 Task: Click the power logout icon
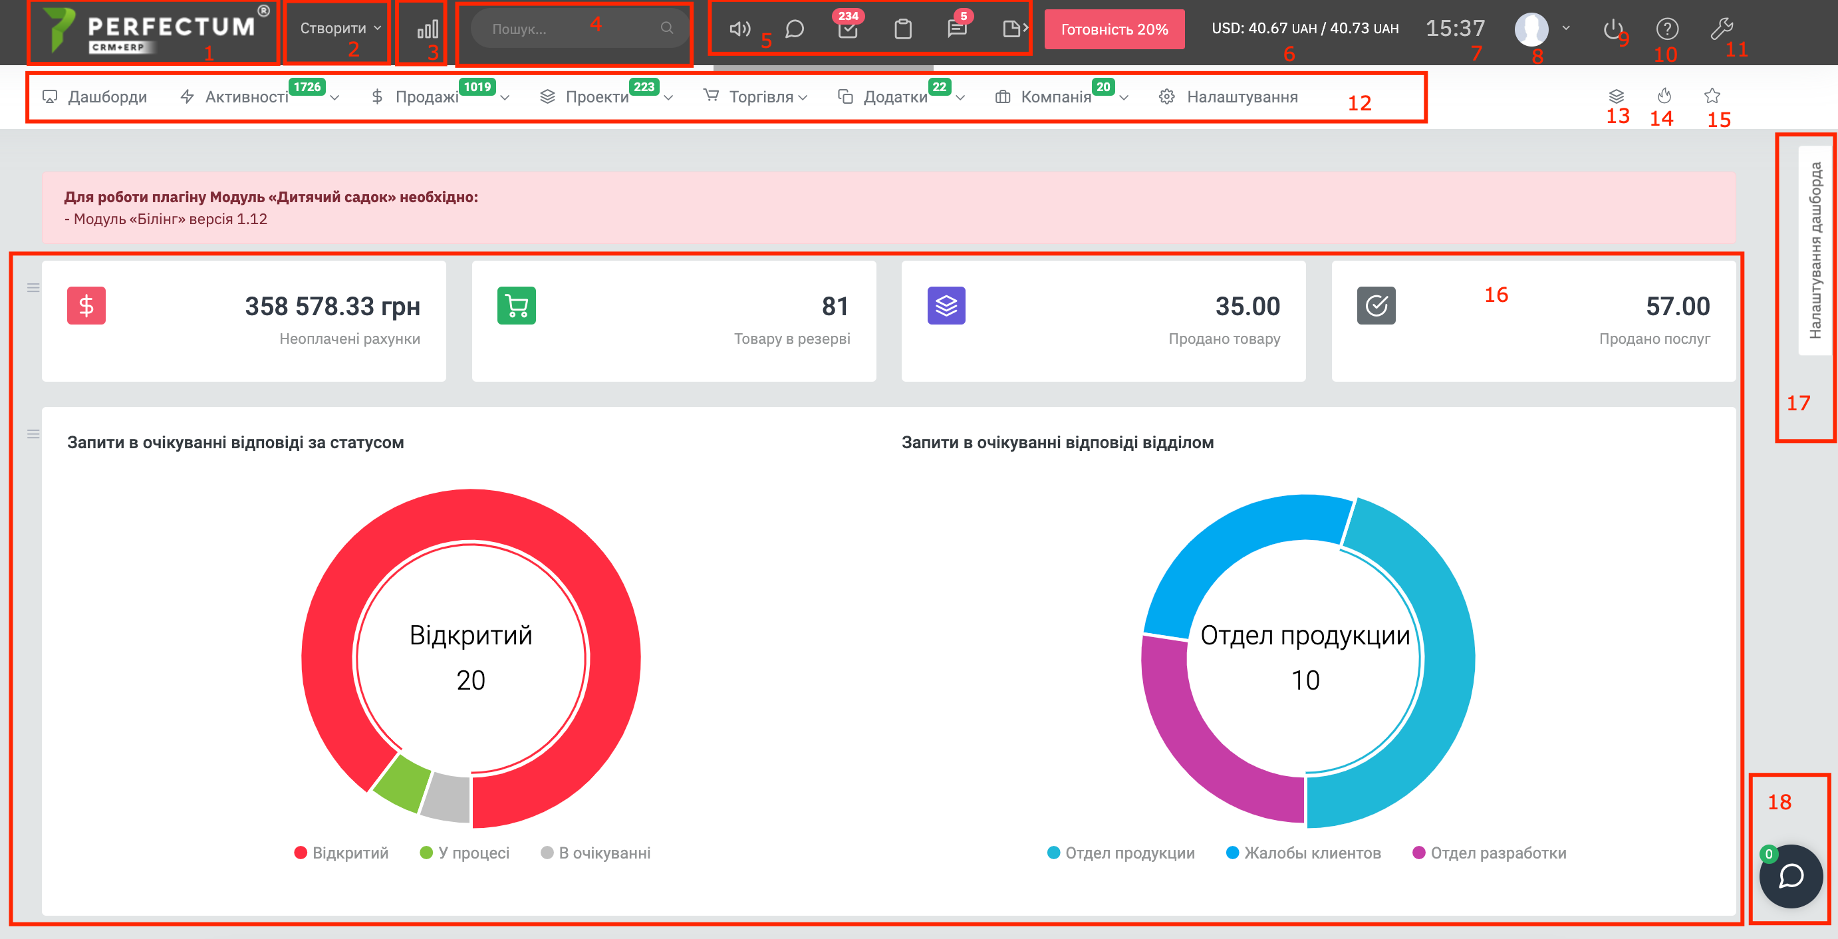(x=1612, y=29)
